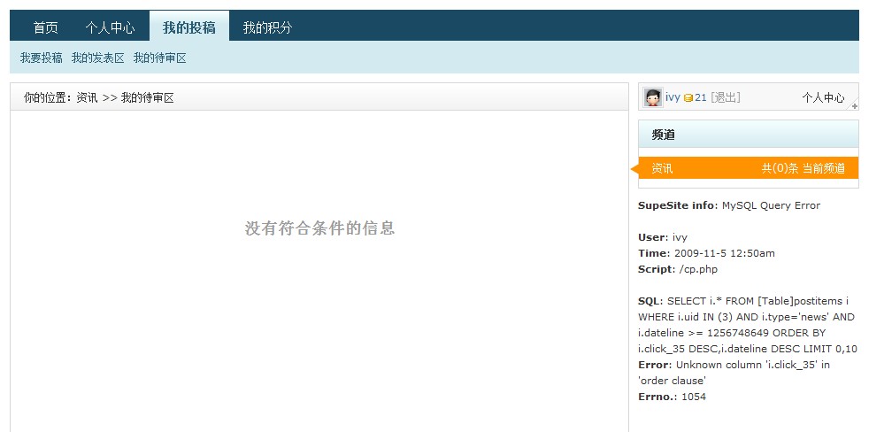Image resolution: width=884 pixels, height=432 pixels.
Task: Click the 'Unknown column' error message
Action: (734, 372)
